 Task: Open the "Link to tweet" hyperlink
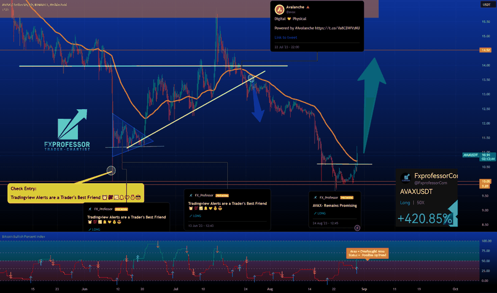286,37
